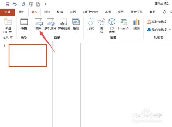The image size is (172, 127).
Task: Click the 新建幻灯片 icon
Action: (x=8, y=21)
